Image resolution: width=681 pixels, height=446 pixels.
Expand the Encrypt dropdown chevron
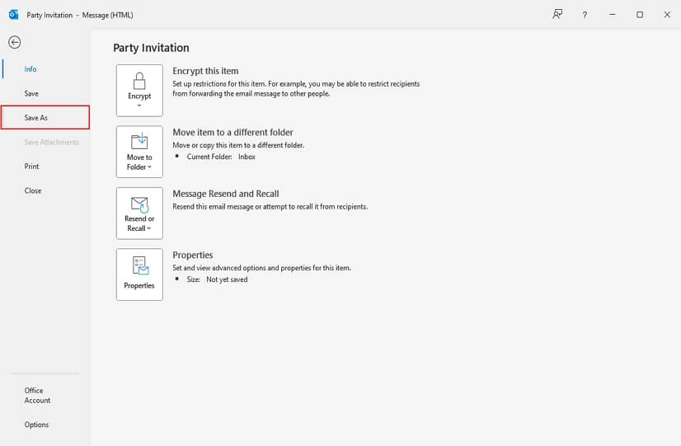pyautogui.click(x=139, y=105)
